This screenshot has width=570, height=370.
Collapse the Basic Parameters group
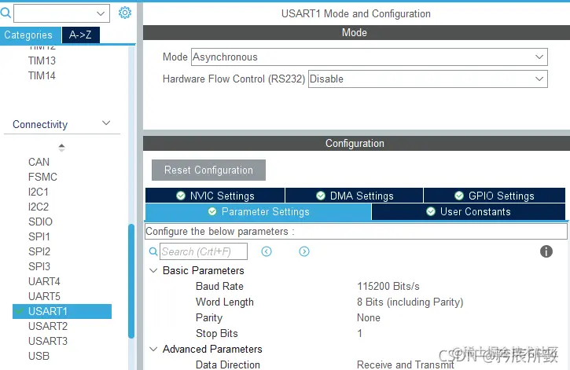point(153,270)
